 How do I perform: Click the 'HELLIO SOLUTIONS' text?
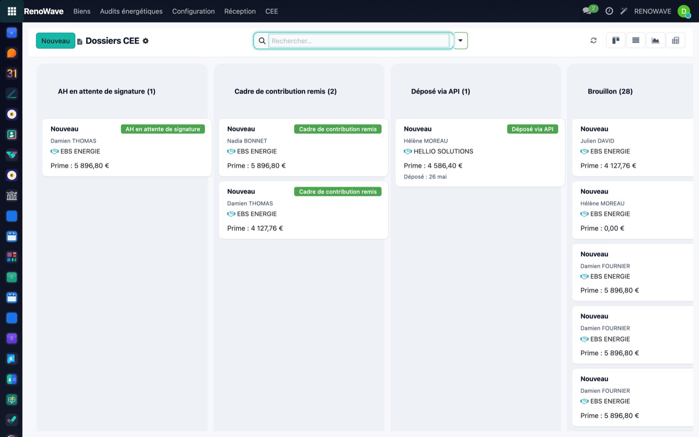pyautogui.click(x=444, y=152)
